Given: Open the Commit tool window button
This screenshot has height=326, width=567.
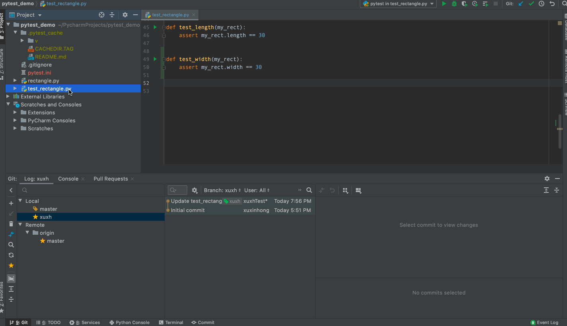Looking at the screenshot, I should [x=203, y=322].
